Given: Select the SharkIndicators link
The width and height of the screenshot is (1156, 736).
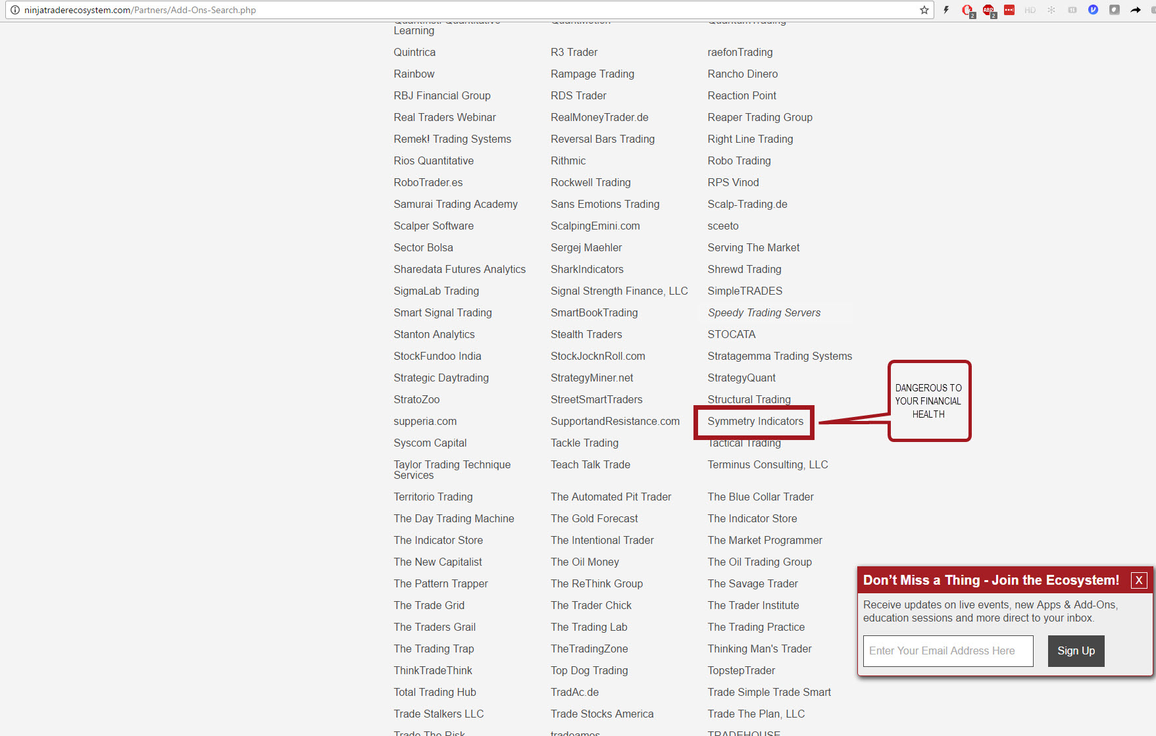Looking at the screenshot, I should tap(587, 269).
